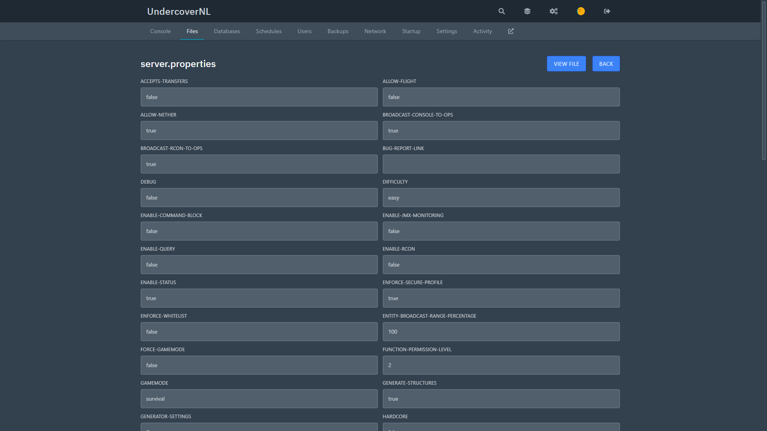This screenshot has height=431, width=767.
Task: Open the Activity tab
Action: 482,31
